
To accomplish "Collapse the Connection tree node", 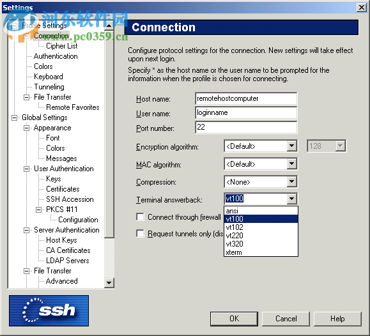I will coord(27,36).
